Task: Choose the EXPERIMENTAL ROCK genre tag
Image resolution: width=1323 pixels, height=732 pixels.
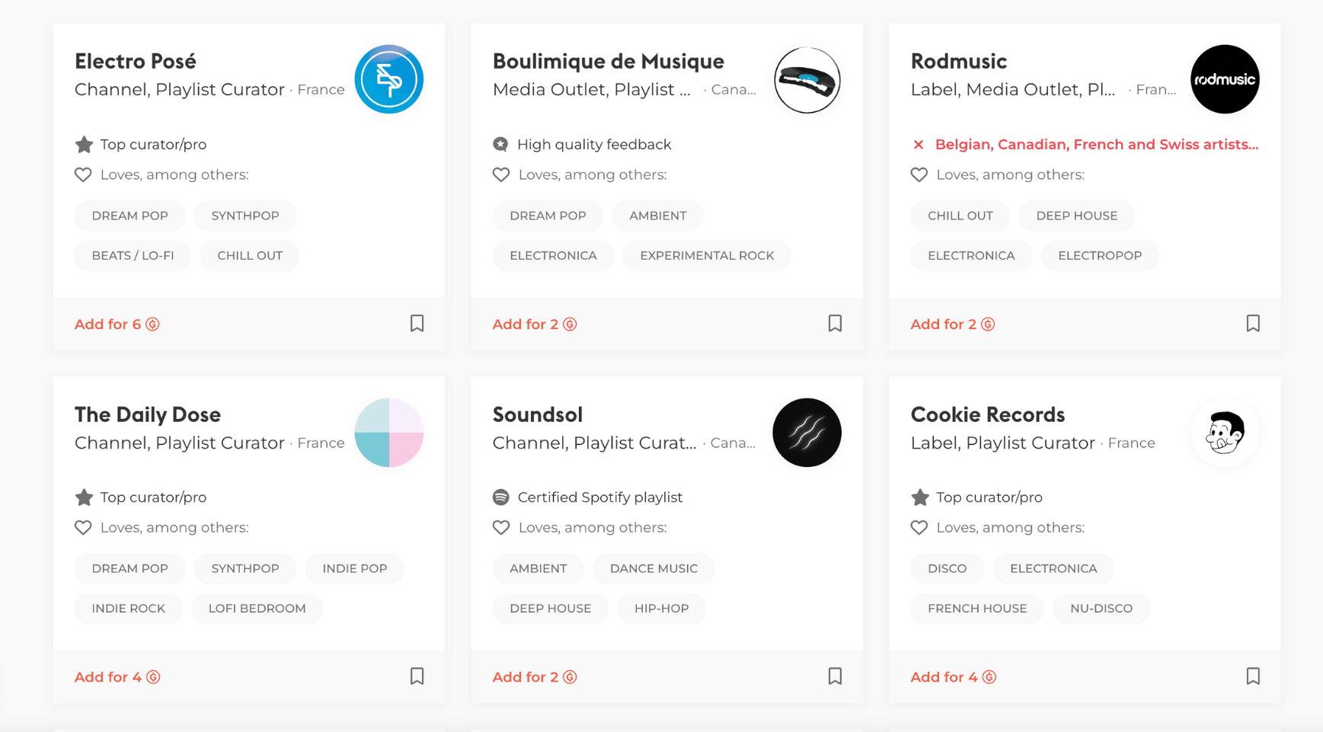Action: [x=707, y=255]
